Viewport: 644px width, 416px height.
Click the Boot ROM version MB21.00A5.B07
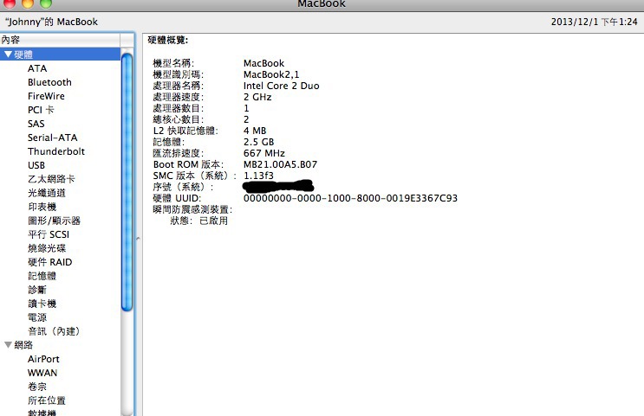(x=280, y=164)
